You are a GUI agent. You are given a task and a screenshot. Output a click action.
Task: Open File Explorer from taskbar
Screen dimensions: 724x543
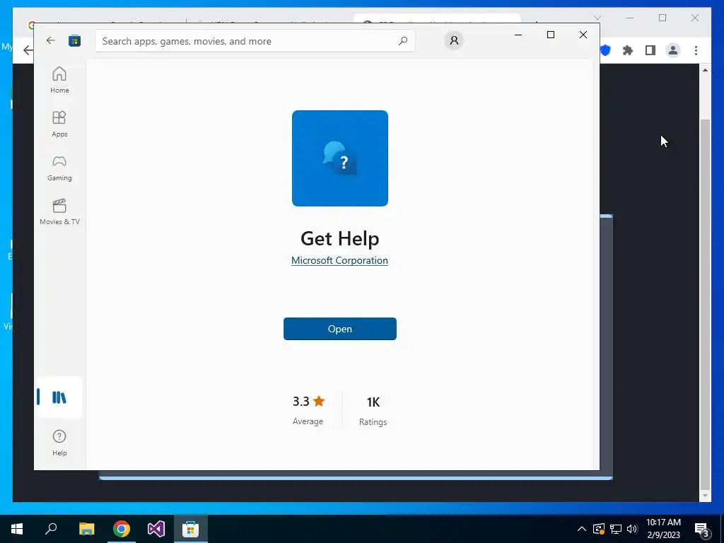tap(86, 529)
